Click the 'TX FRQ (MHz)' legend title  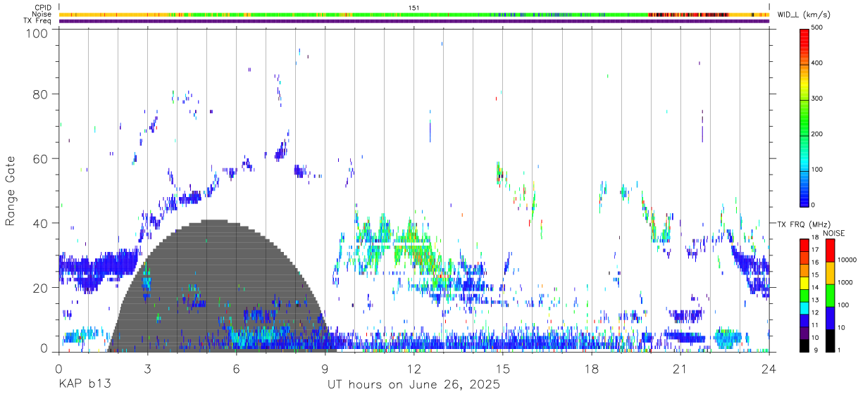(x=802, y=224)
